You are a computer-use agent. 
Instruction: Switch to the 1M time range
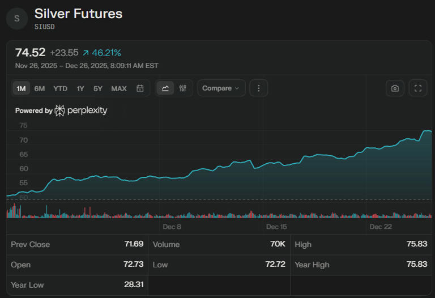[x=22, y=88]
